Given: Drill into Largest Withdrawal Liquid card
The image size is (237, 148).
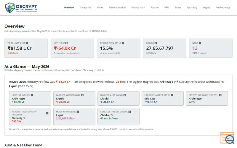Looking at the screenshot, I should pyautogui.click(x=74, y=98).
